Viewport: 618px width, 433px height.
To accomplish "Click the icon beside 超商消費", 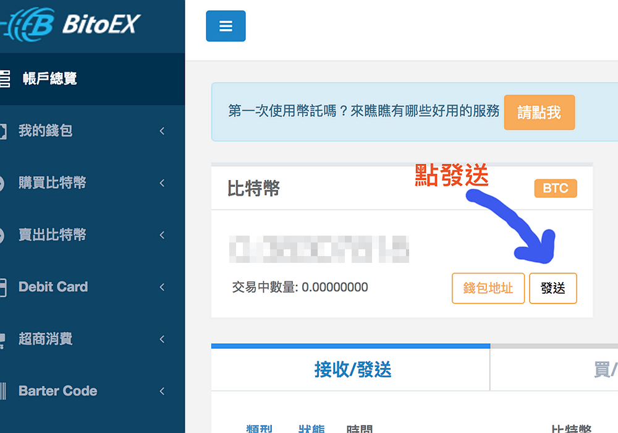I will [x=3, y=339].
